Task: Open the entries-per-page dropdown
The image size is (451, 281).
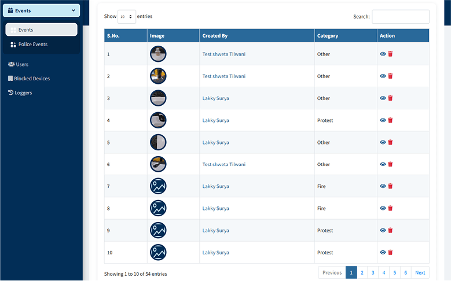Action: 127,17
